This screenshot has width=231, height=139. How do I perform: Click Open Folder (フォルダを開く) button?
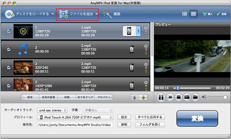click(150, 124)
